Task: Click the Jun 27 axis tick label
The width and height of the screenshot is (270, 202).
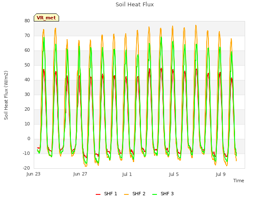Action: tap(80, 174)
